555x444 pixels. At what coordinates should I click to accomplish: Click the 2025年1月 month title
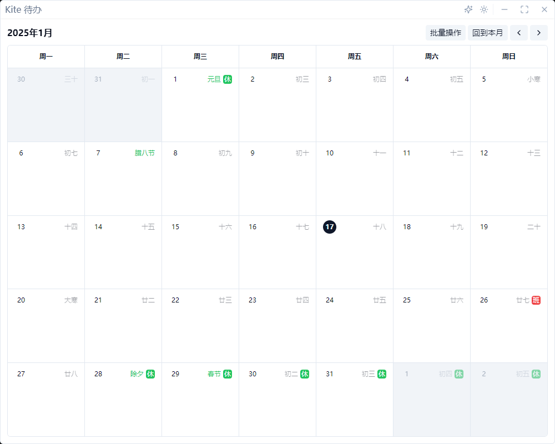pos(30,33)
